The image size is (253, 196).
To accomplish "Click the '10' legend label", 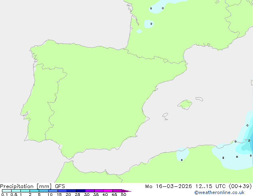I will pos(50,194).
